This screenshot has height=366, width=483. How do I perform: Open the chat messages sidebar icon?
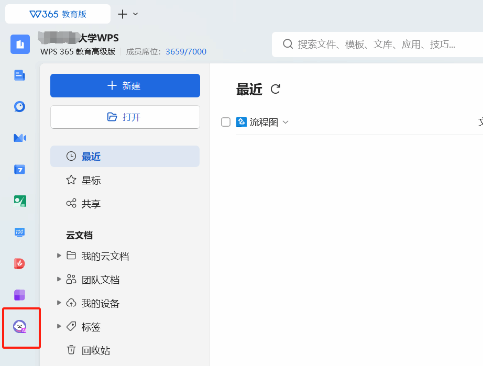click(20, 107)
